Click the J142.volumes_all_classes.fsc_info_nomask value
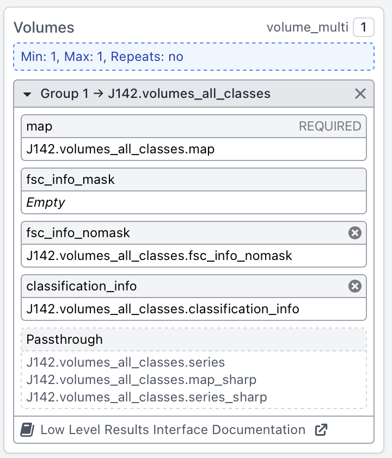Screen dimensions: 392x458 [x=160, y=256]
